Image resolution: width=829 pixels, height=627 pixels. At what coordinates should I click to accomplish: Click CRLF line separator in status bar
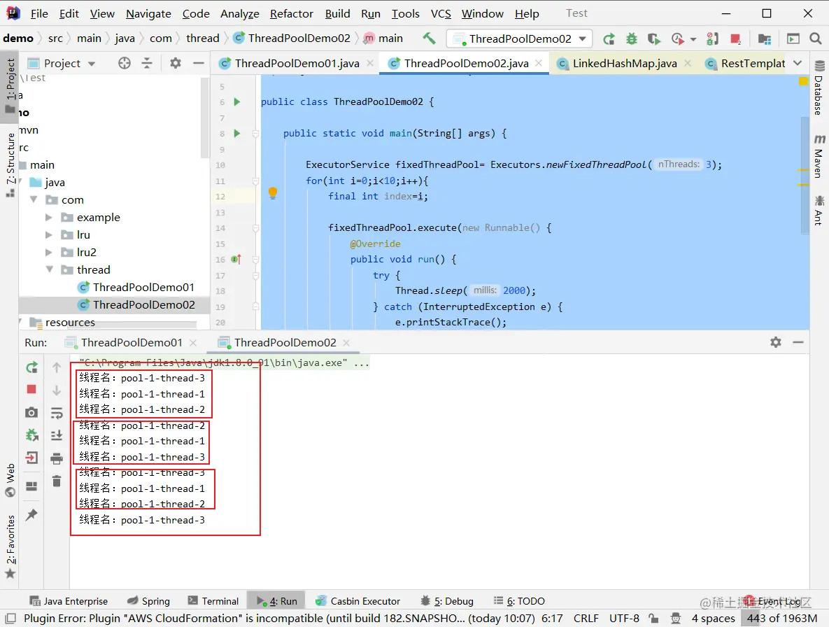(x=586, y=618)
